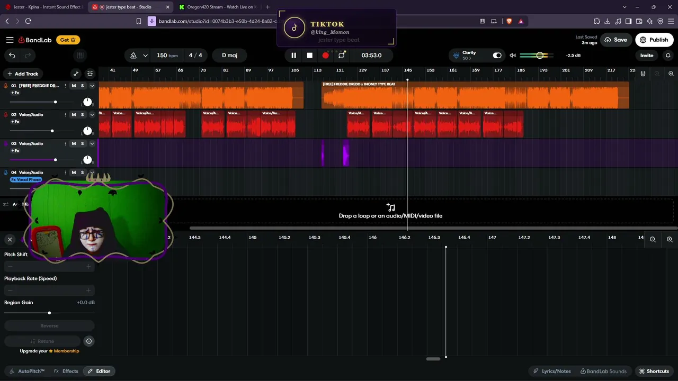Edit the 150 bpm tempo field
678x381 pixels.
[x=167, y=56]
